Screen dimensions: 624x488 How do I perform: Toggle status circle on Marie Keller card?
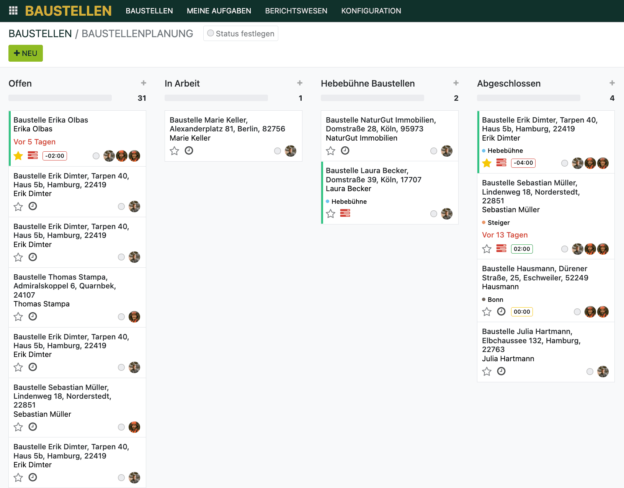(278, 151)
